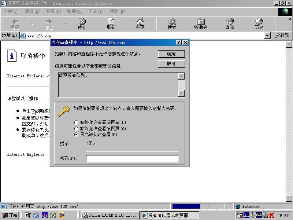The width and height of the screenshot is (293, 220).
Task: Go to the home page (主页)
Action: (x=140, y=24)
